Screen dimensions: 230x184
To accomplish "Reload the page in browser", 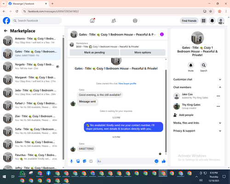I will [x=17, y=11].
